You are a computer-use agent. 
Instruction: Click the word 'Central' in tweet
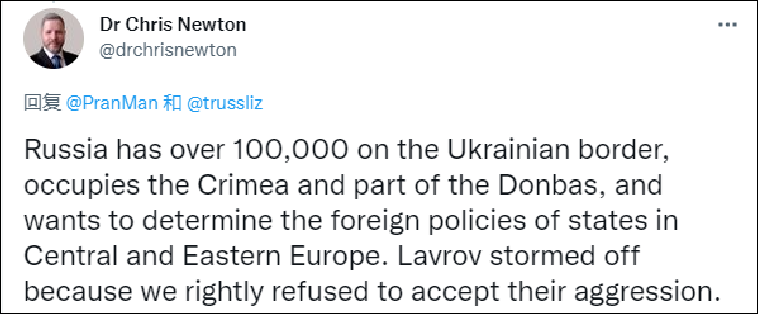point(71,256)
